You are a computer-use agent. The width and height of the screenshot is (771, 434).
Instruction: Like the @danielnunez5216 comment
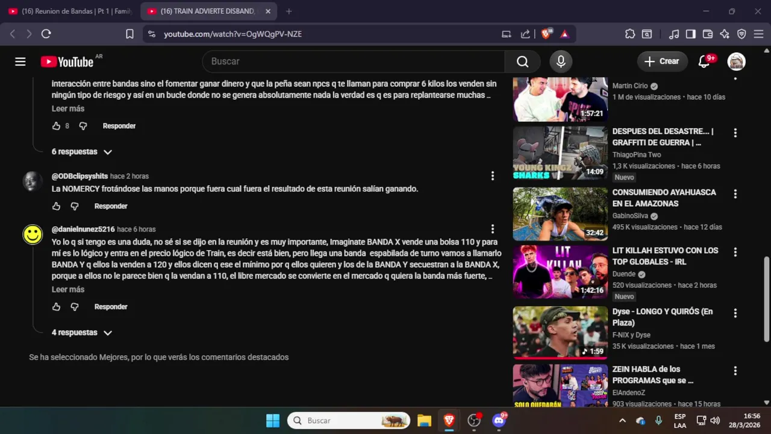click(x=56, y=307)
